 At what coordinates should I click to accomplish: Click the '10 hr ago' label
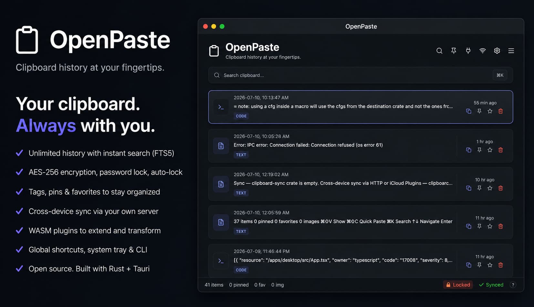point(485,179)
